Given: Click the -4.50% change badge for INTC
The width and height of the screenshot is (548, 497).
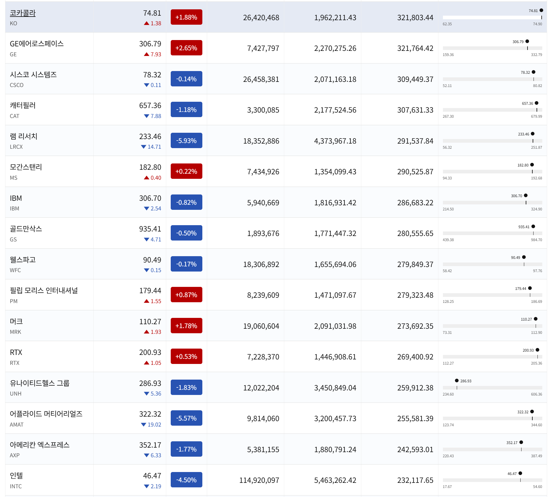Looking at the screenshot, I should pyautogui.click(x=186, y=480).
